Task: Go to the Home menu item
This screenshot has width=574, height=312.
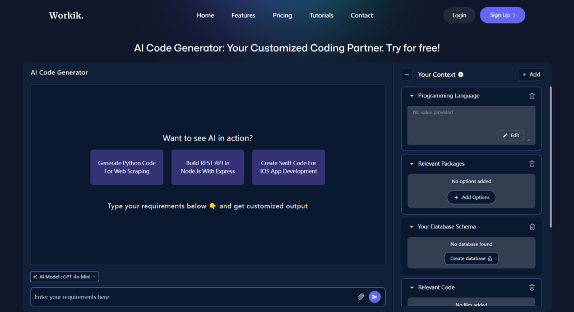Action: (x=205, y=15)
